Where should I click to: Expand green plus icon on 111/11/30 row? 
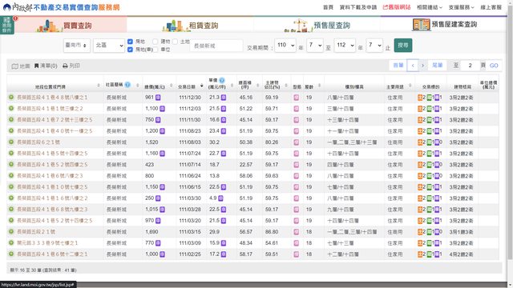[x=11, y=119]
